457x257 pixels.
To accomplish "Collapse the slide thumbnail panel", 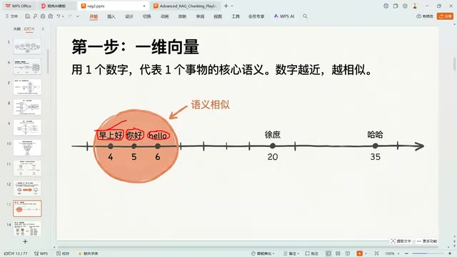I will (x=43, y=29).
